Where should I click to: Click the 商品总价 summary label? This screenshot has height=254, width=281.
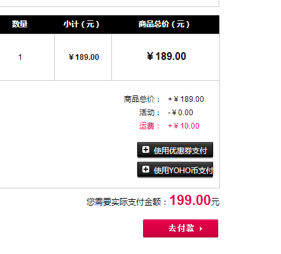(142, 99)
